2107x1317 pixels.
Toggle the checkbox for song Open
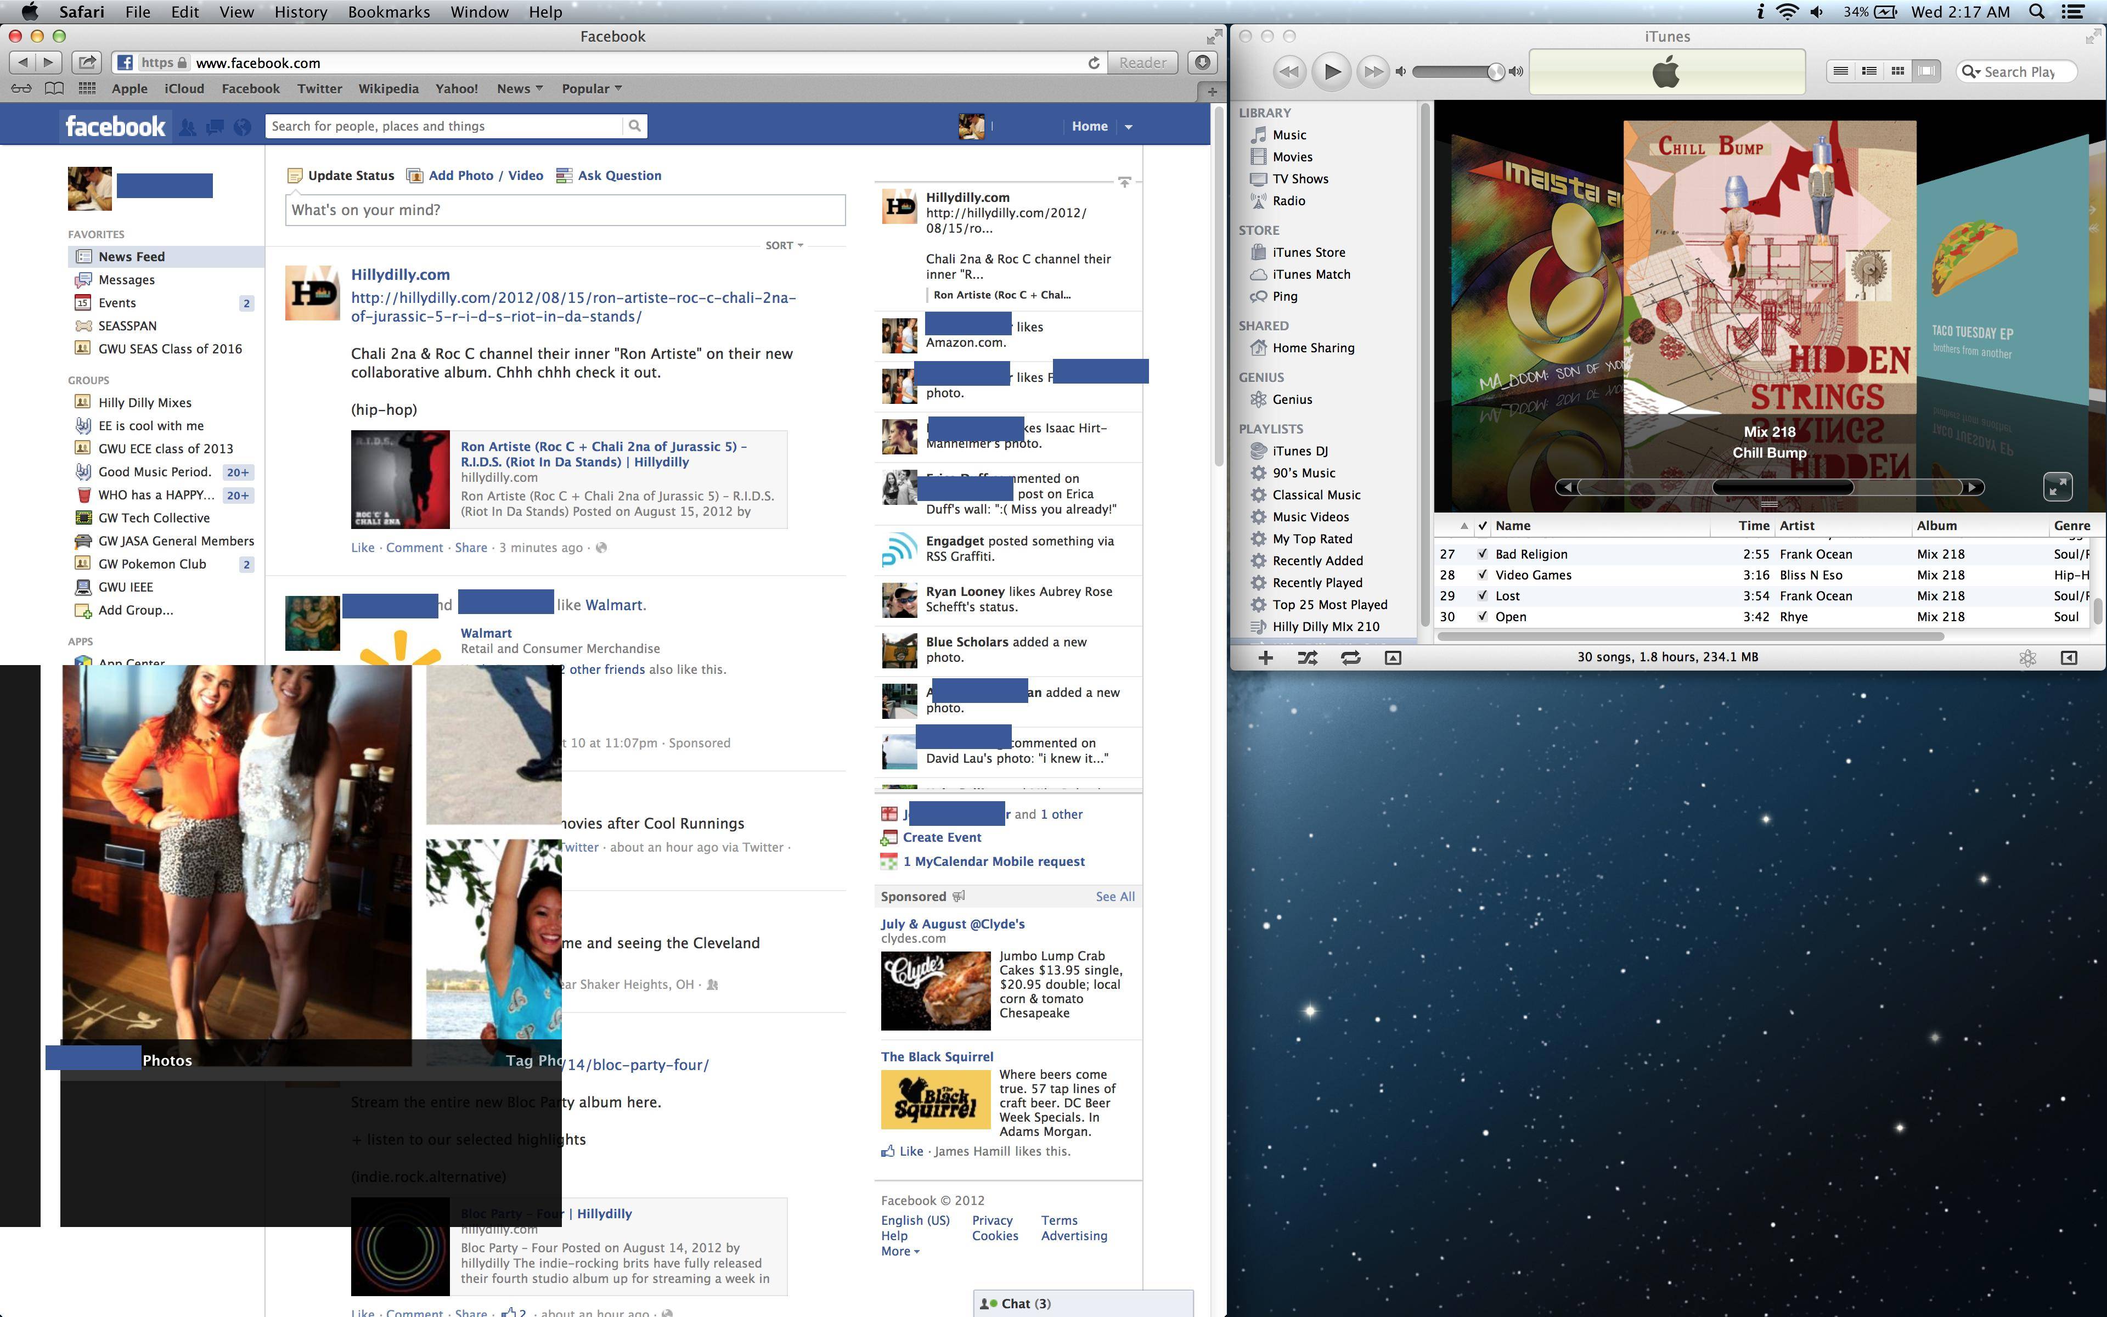point(1483,617)
